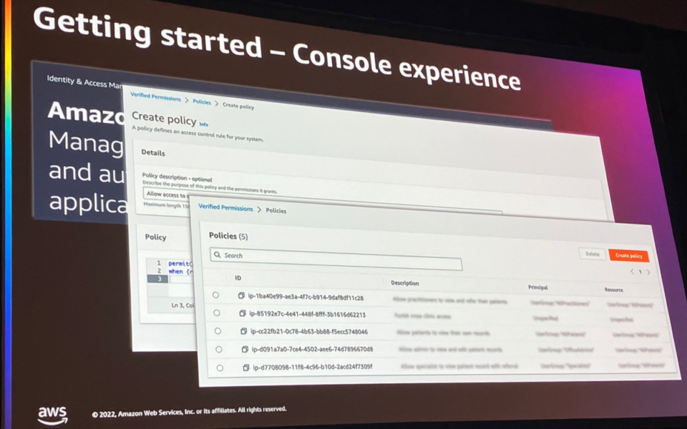Pick the radio button for policy ip-d091a7a0
This screenshot has height=429, width=687.
(x=219, y=350)
